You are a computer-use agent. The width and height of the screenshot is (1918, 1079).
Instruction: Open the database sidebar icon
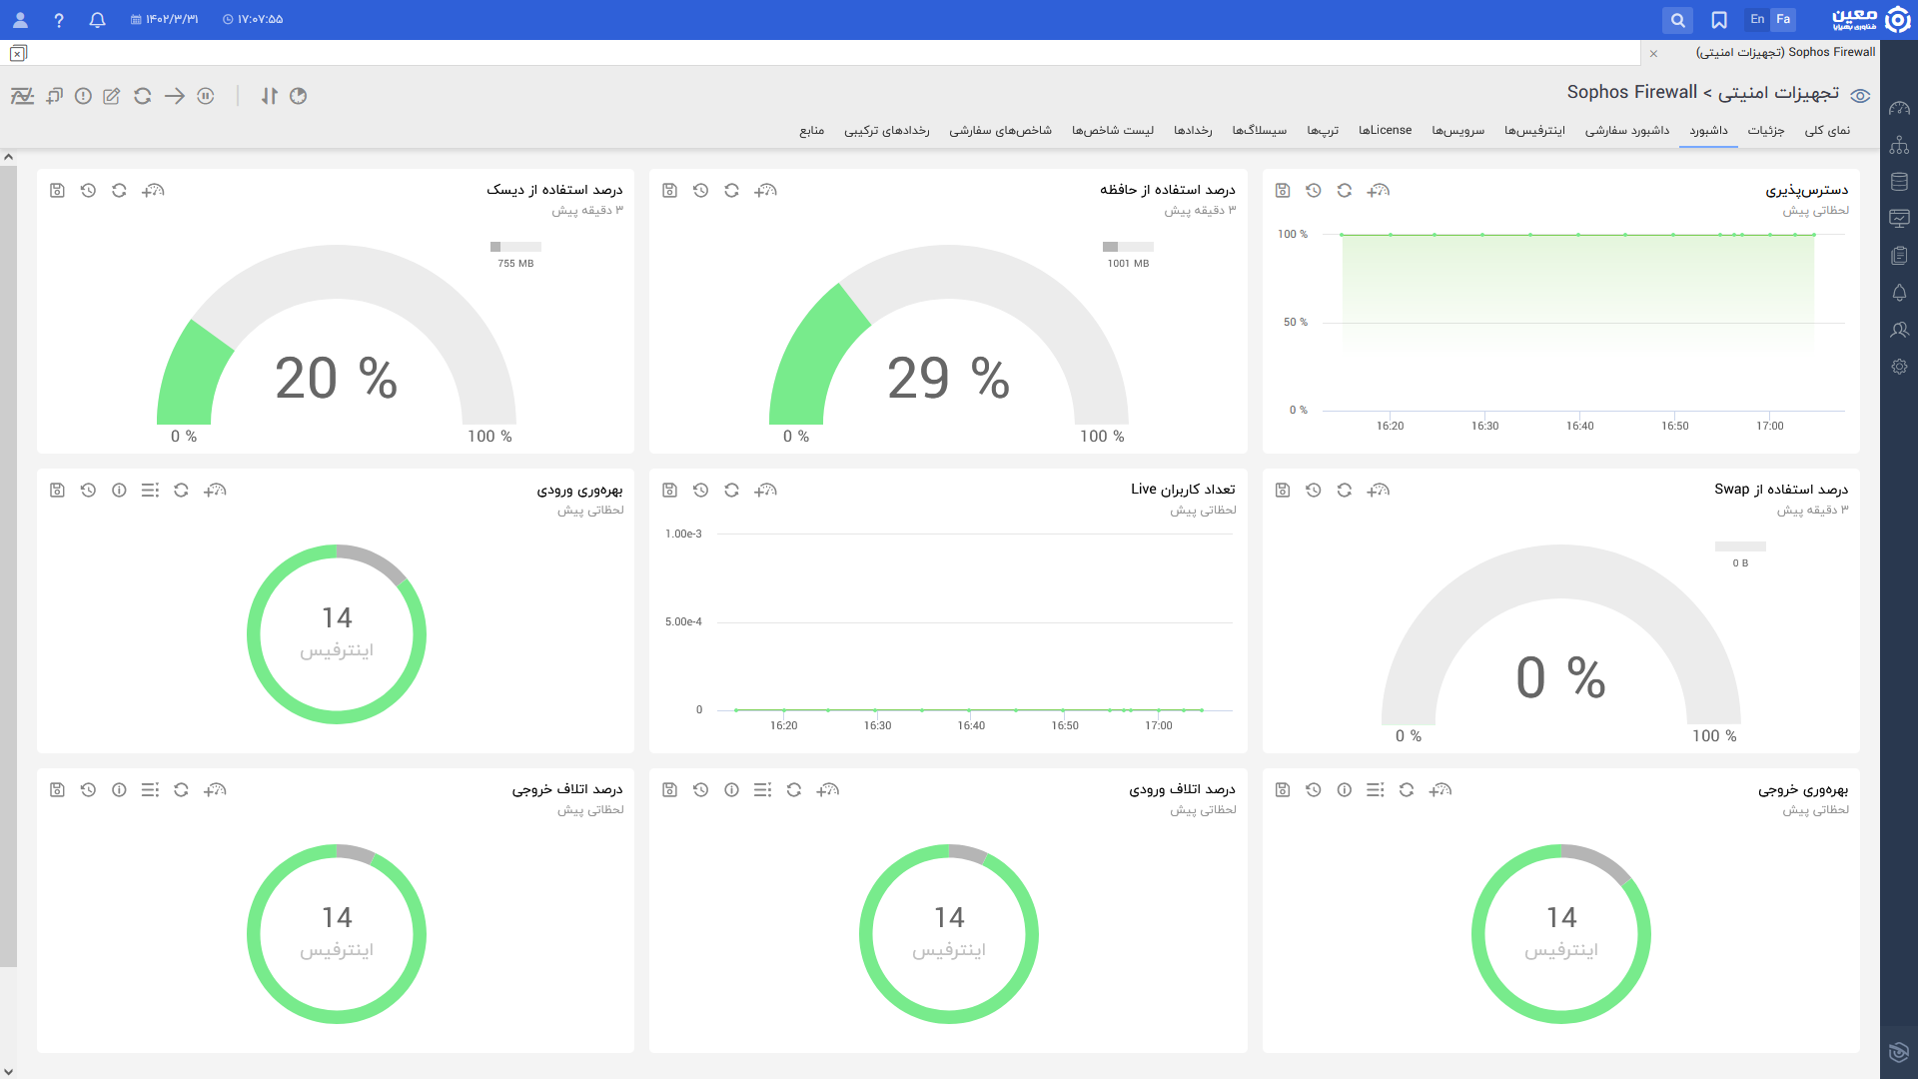[x=1899, y=182]
